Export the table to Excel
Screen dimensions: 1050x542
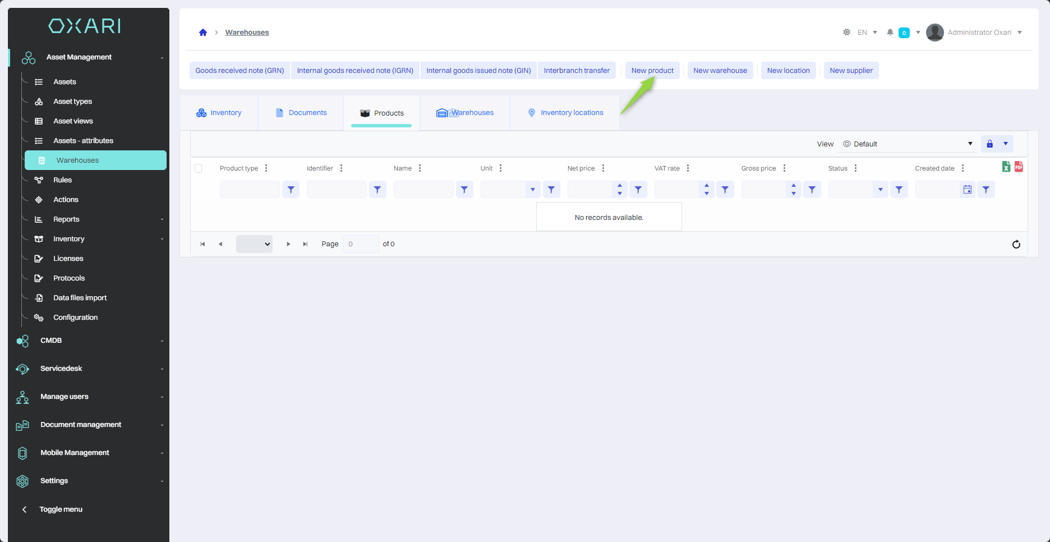[x=1006, y=167]
